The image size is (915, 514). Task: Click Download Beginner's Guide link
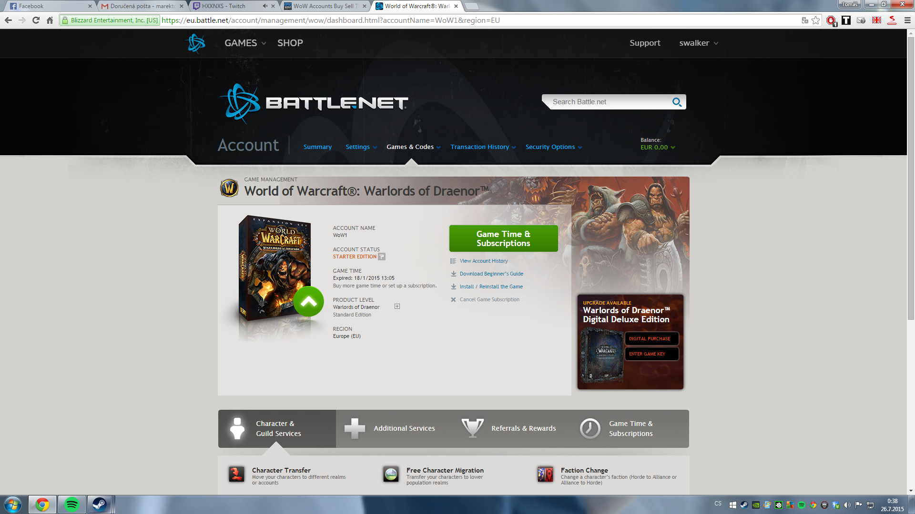(x=491, y=274)
